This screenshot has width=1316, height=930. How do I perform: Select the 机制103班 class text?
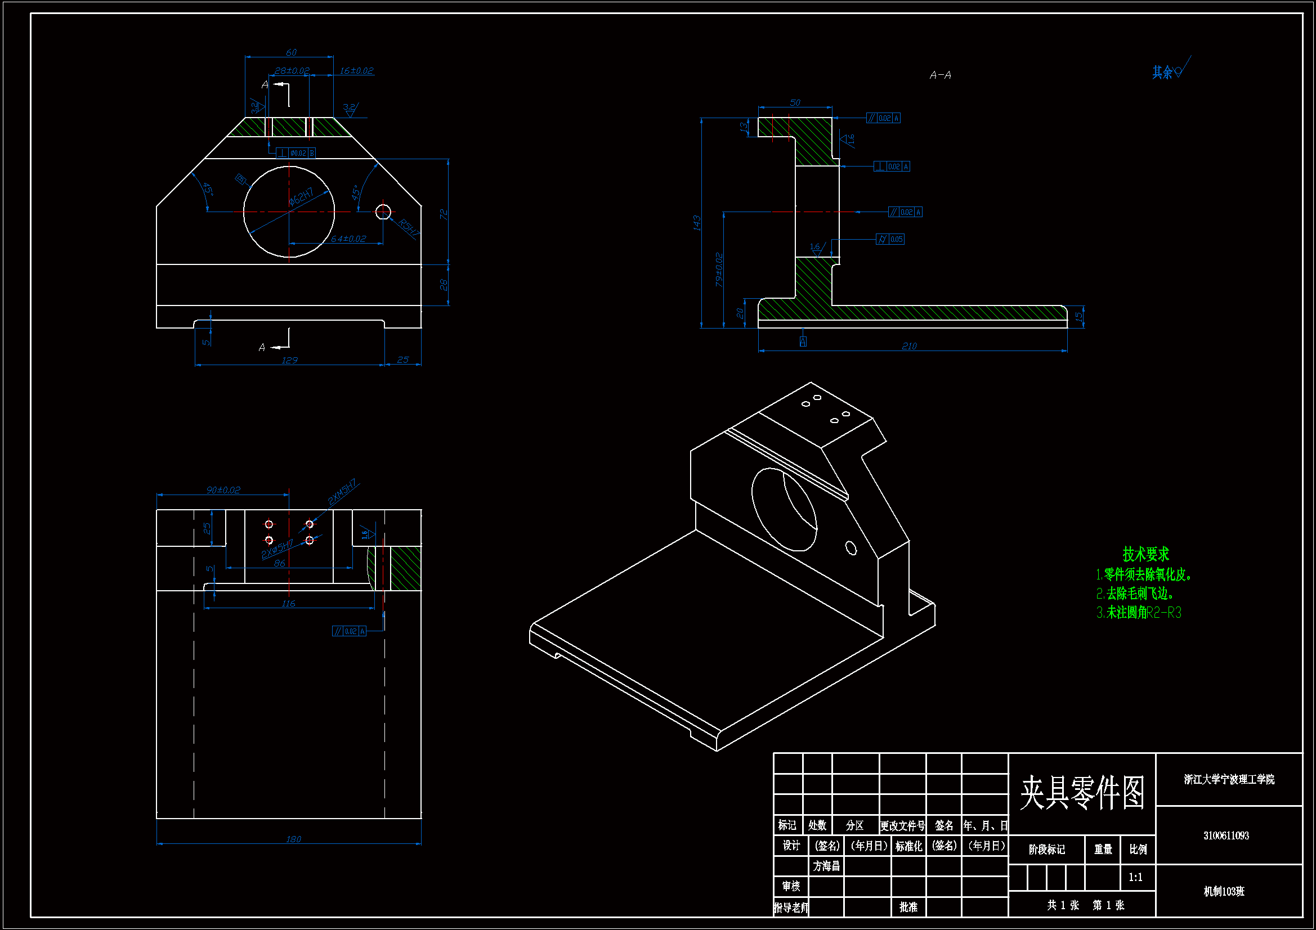(1224, 891)
